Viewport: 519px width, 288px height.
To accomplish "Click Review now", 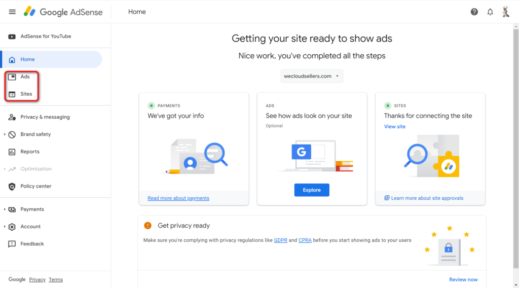I will point(463,280).
